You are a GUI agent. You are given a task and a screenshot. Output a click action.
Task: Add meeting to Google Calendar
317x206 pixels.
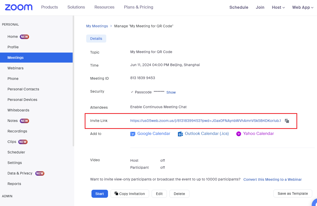(154, 134)
